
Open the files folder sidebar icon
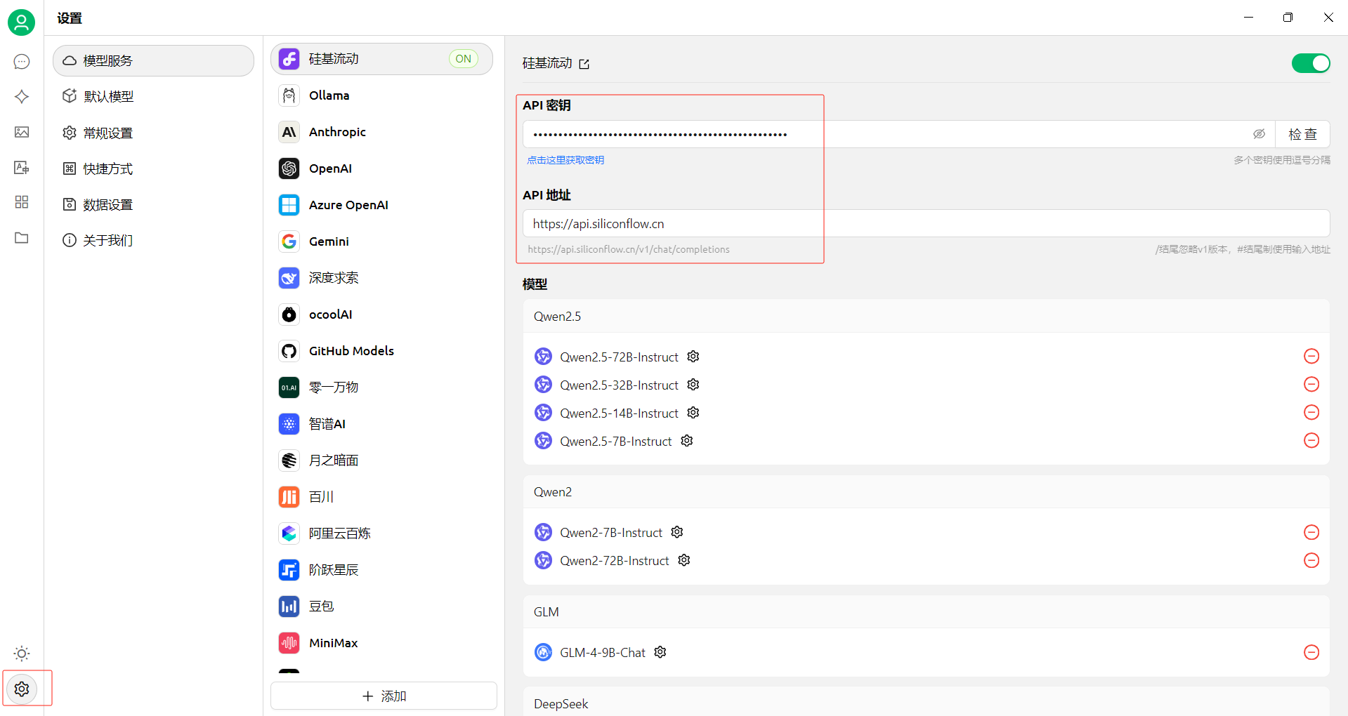(22, 238)
